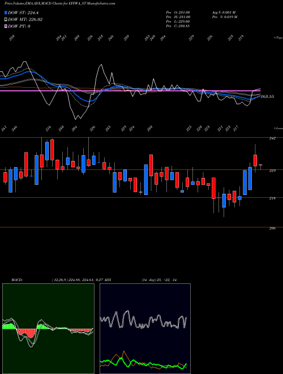Click the 'Pre H: 231.60' high value
The width and height of the screenshot is (283, 374).
[x=178, y=16]
